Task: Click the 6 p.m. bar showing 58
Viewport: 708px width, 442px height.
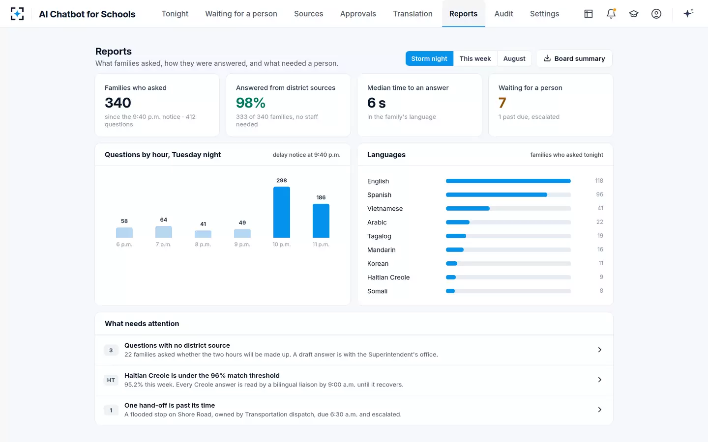Action: [124, 233]
